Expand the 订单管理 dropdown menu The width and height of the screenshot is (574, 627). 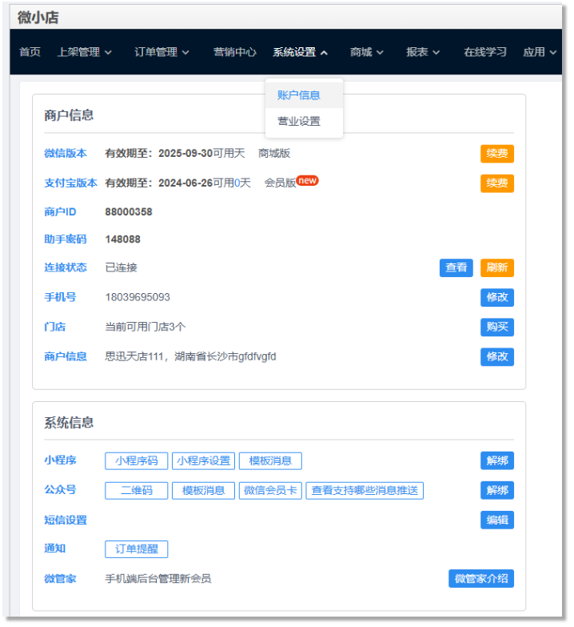click(x=161, y=52)
